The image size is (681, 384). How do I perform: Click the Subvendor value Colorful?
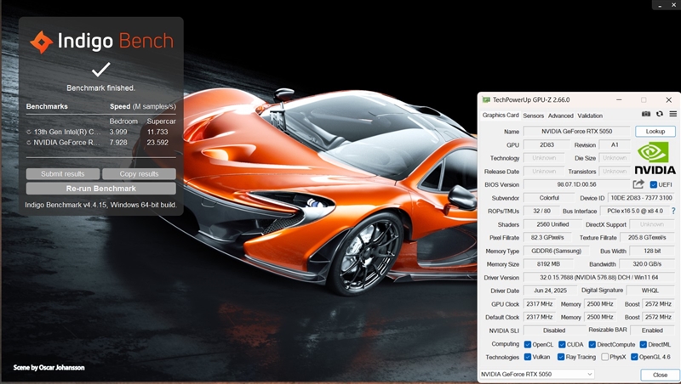(549, 198)
